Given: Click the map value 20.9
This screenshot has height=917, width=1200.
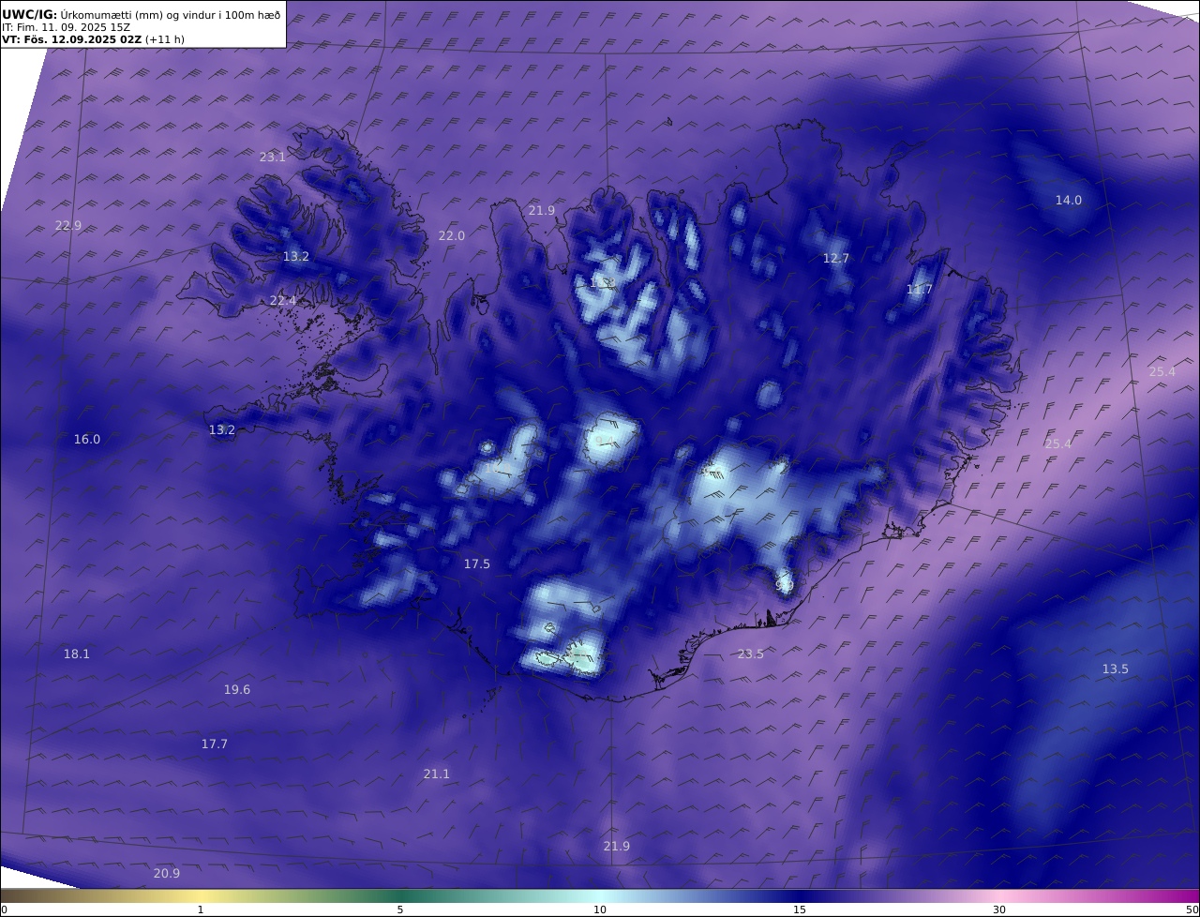Looking at the screenshot, I should [x=167, y=874].
